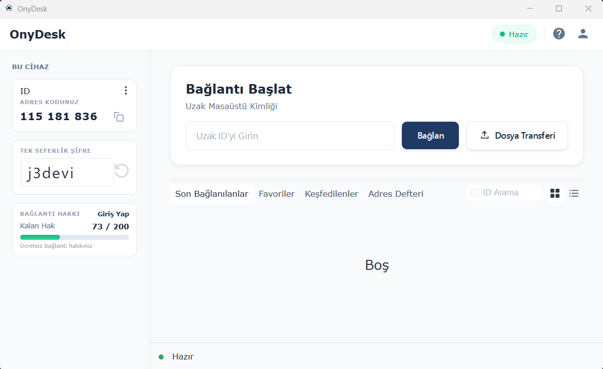The image size is (603, 369).
Task: Switch to grid view layout
Action: click(x=554, y=193)
